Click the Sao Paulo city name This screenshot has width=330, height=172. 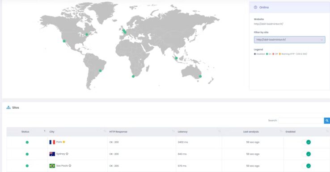click(x=62, y=166)
